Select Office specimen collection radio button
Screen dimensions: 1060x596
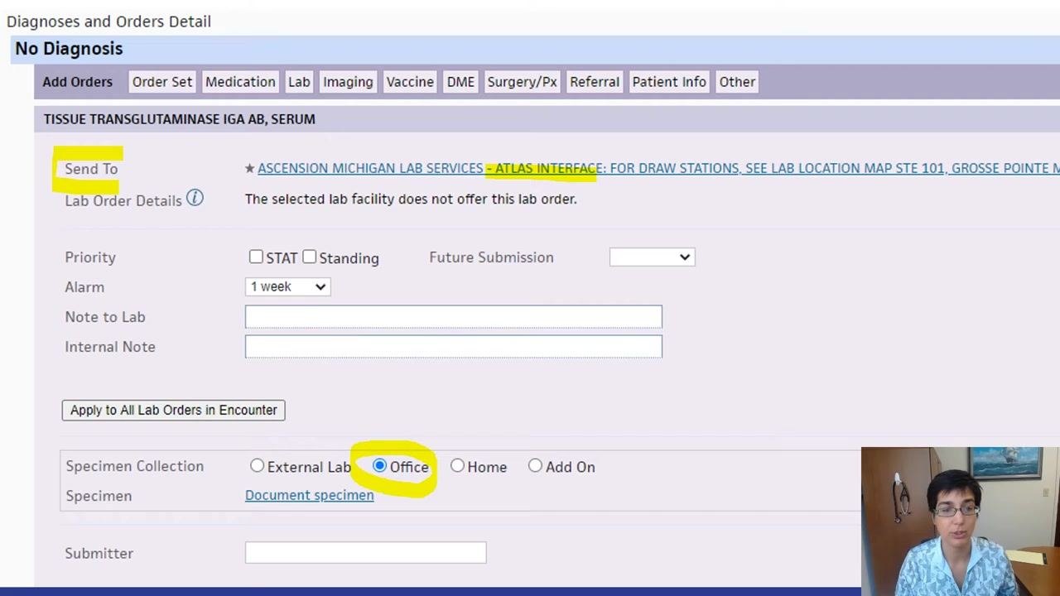(379, 466)
